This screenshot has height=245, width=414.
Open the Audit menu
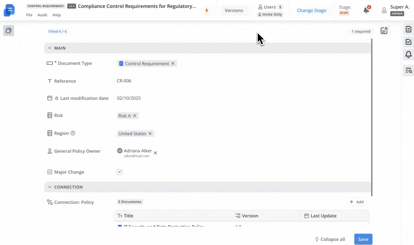pos(42,15)
